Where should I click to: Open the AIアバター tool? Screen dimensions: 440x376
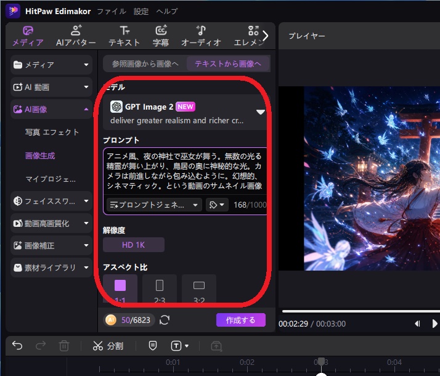pyautogui.click(x=76, y=36)
